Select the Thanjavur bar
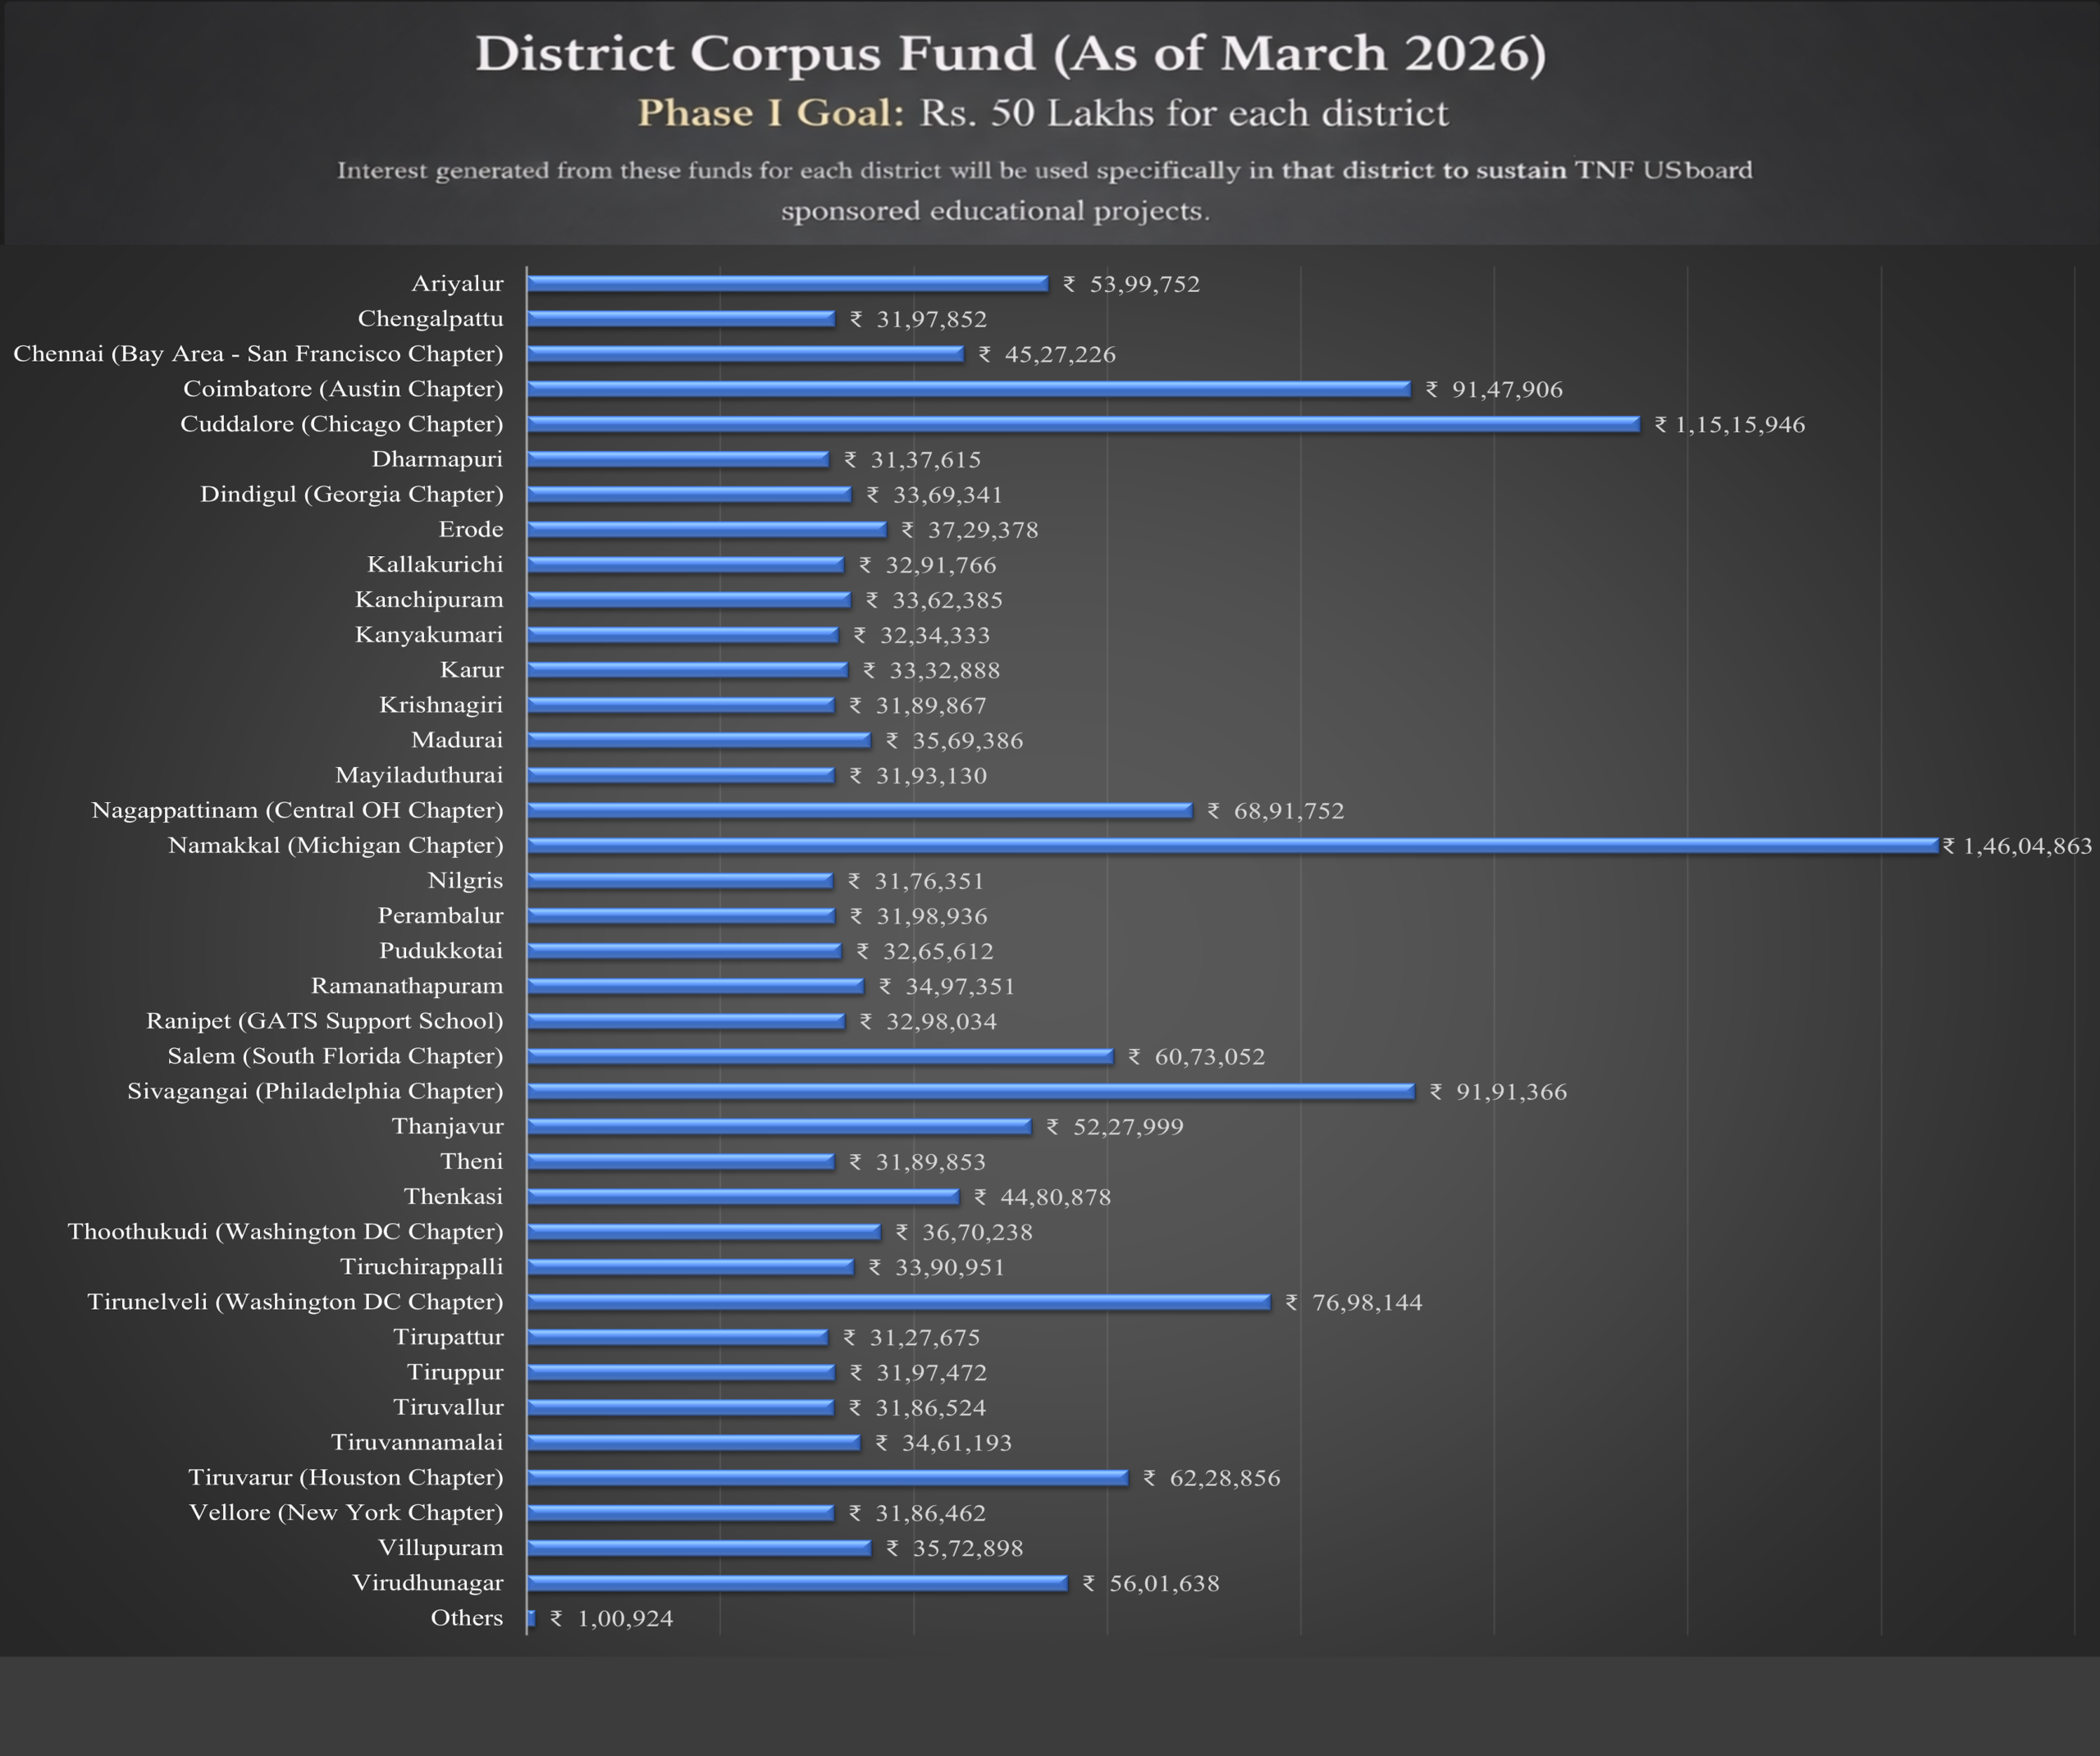Viewport: 2100px width, 1756px height. coord(778,1126)
